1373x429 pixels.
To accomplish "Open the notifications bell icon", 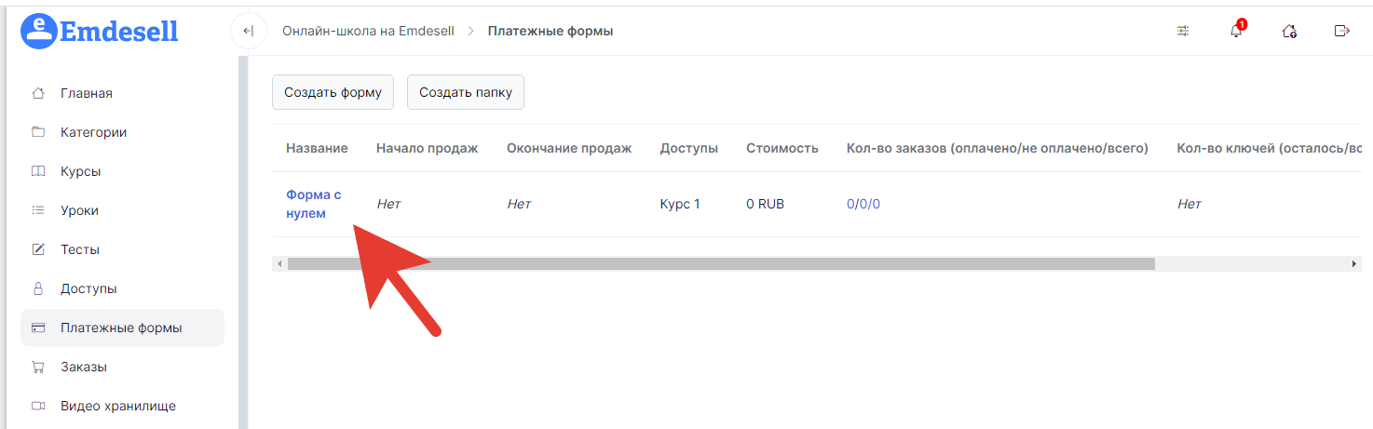I will 1236,31.
